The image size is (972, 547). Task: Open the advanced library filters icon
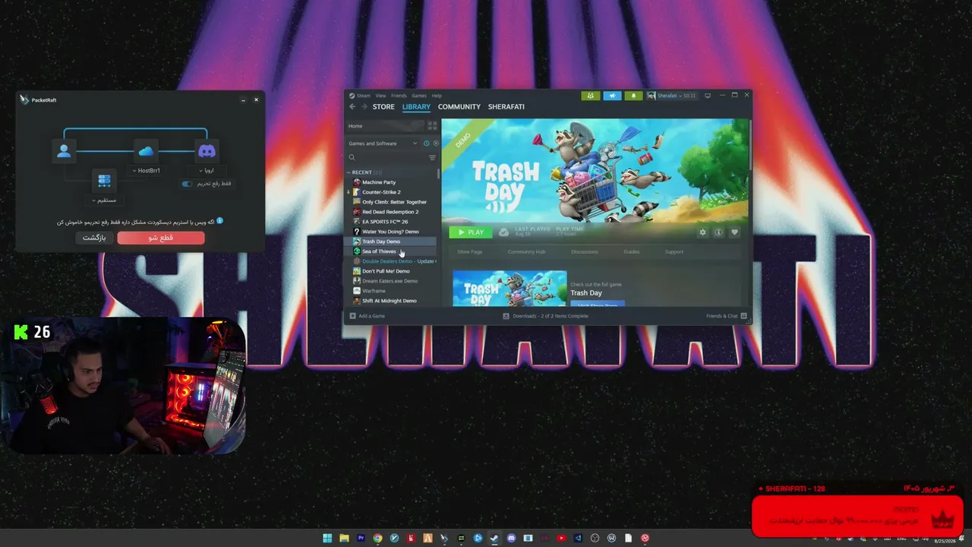coord(433,158)
